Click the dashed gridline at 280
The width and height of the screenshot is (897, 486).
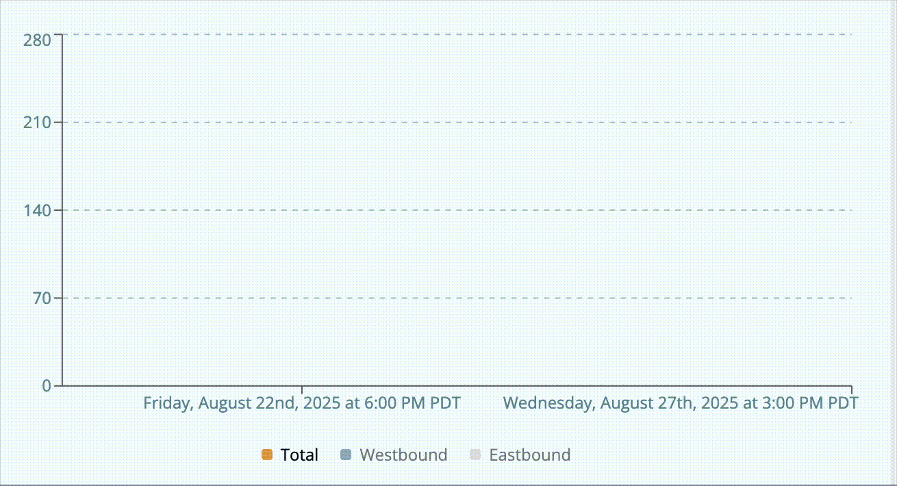457,34
